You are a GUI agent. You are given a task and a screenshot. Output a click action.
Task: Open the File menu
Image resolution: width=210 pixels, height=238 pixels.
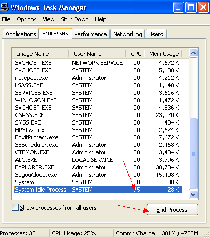[6, 19]
